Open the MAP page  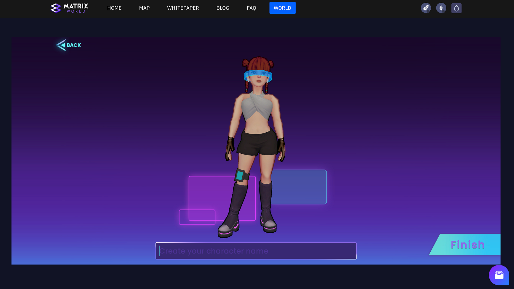tap(144, 8)
